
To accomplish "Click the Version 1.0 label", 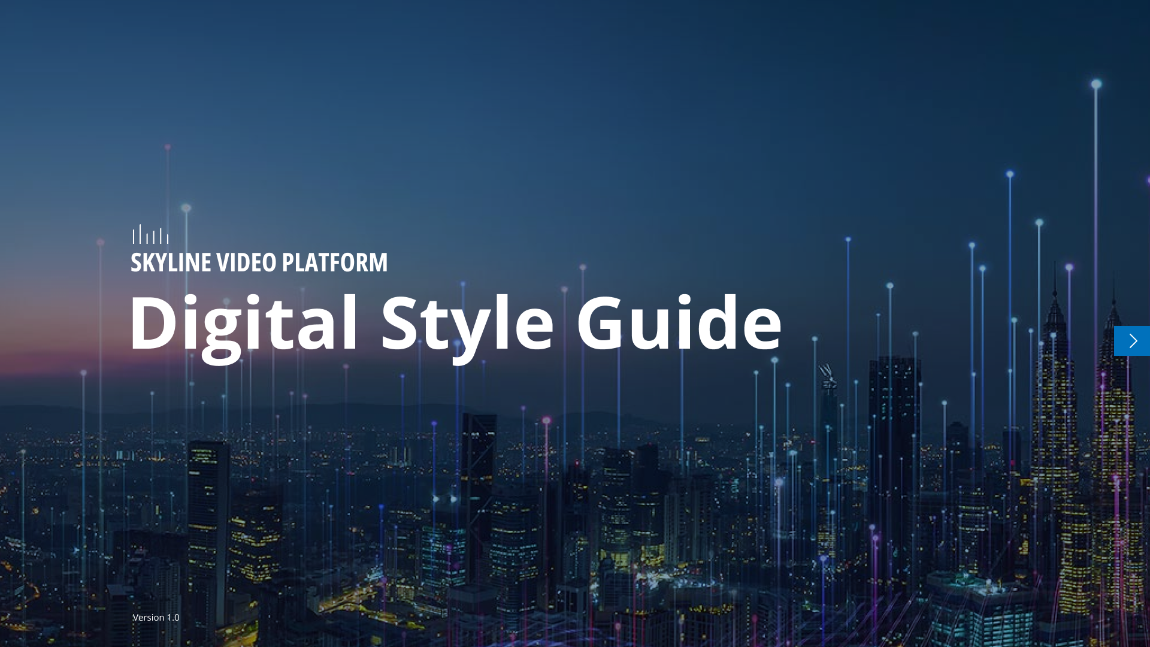I will pos(156,617).
